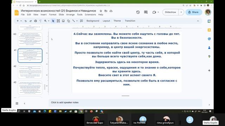Click the Share button
225x126 pixels.
[194, 12]
